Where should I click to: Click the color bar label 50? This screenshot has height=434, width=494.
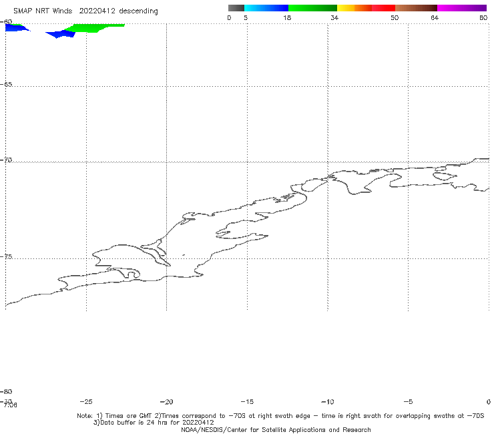395,17
